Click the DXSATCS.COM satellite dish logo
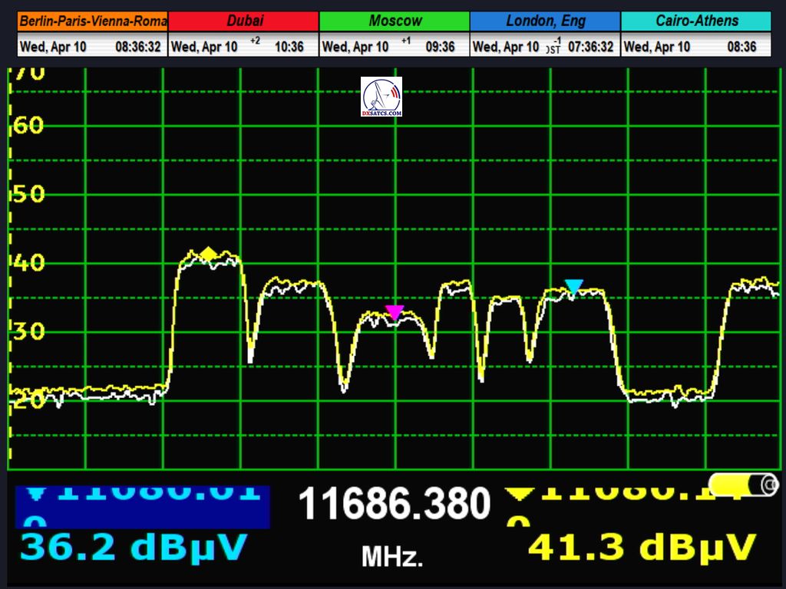The width and height of the screenshot is (786, 589). pos(381,97)
